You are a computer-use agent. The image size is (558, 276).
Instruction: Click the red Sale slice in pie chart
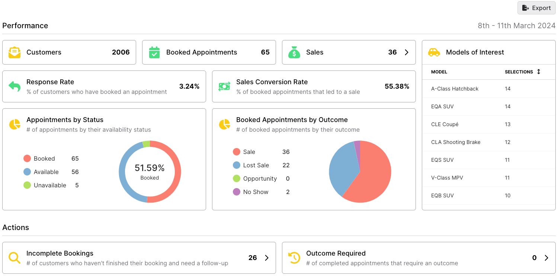pos(374,174)
